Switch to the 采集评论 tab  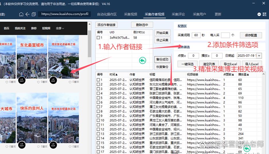coord(178,14)
